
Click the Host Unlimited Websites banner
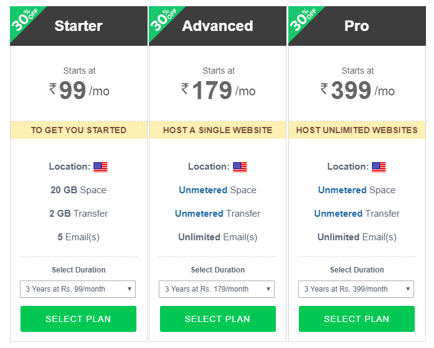point(357,130)
